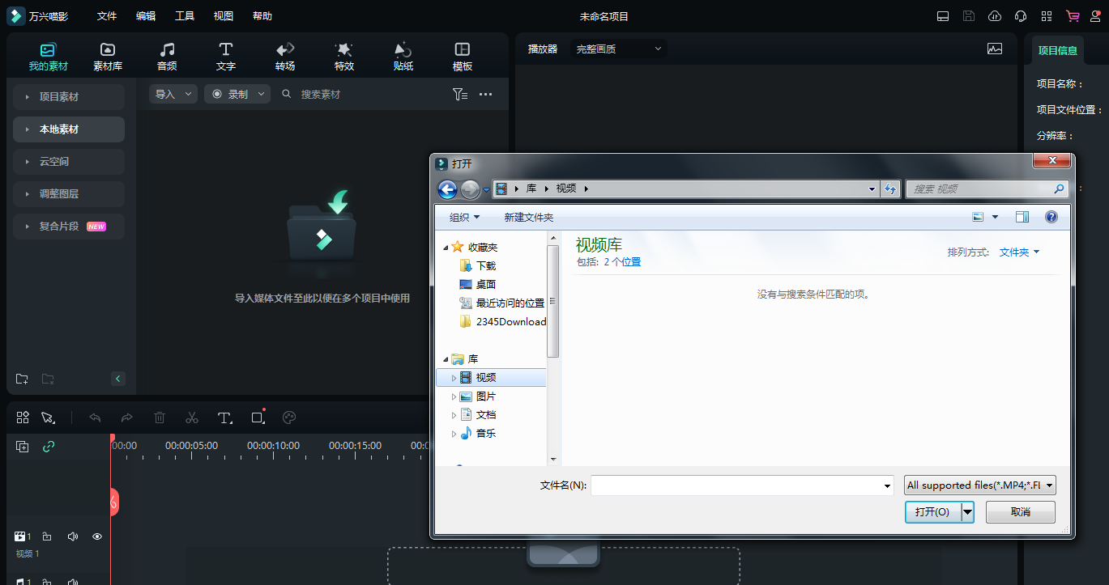Open the 文件 menu
This screenshot has height=585, width=1109.
tap(106, 16)
